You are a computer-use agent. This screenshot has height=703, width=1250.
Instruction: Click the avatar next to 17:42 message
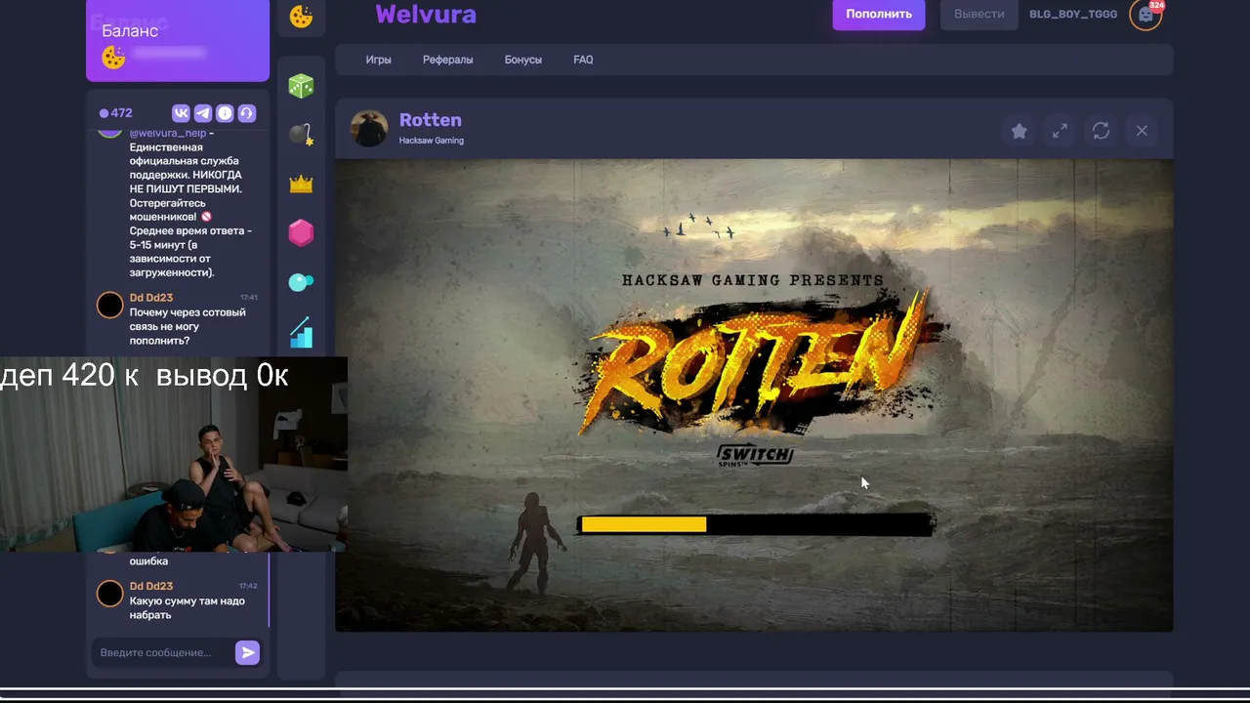pyautogui.click(x=110, y=594)
